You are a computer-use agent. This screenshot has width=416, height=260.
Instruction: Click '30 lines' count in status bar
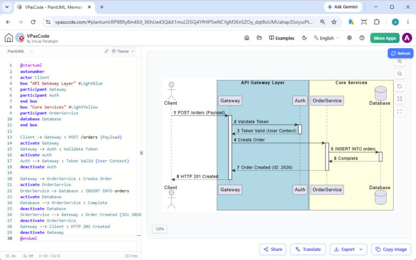pos(131,256)
